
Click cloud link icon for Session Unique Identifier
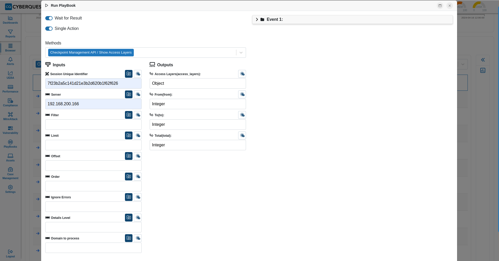[x=138, y=74]
